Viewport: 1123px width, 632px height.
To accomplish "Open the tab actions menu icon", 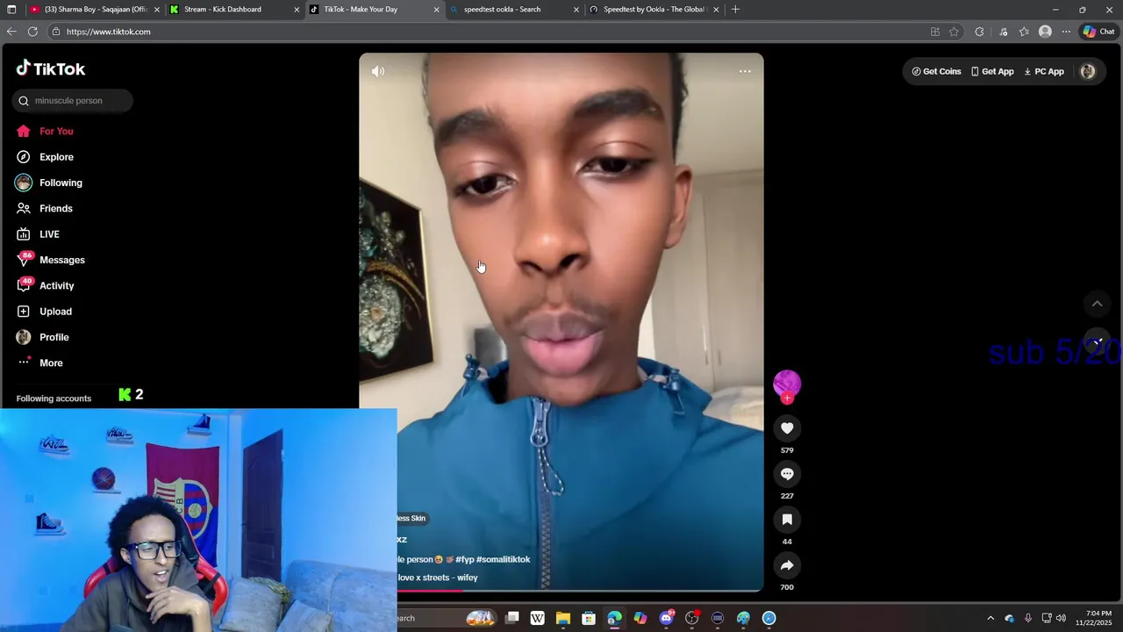I will (x=11, y=10).
